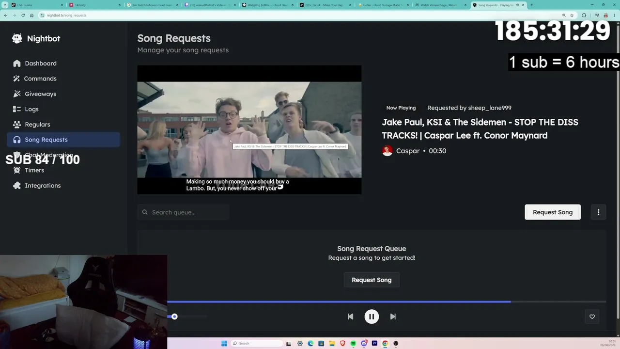
Task: Click the Integrations puzzle piece icon
Action: coord(17,186)
